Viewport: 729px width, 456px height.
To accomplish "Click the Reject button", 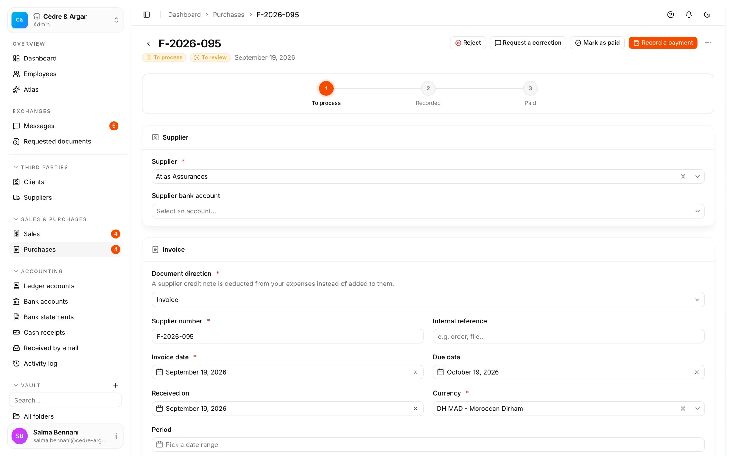I will coord(468,43).
